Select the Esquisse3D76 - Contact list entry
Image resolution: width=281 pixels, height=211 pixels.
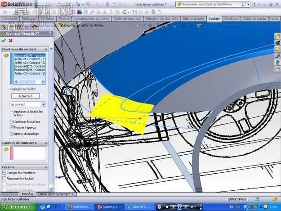point(30,66)
